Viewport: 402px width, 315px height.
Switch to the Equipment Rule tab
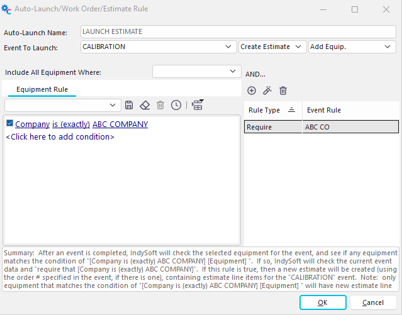42,89
